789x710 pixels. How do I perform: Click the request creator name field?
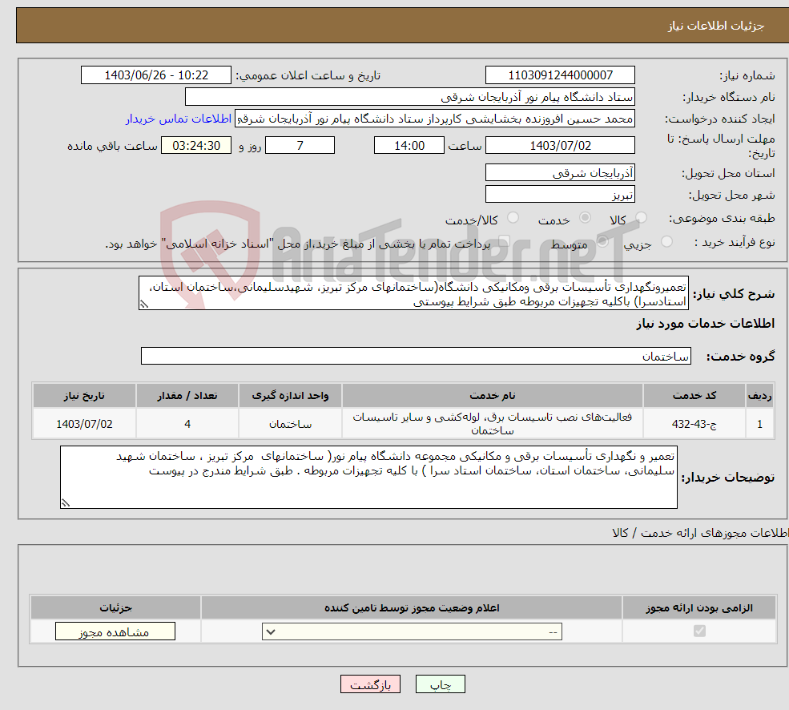click(435, 119)
